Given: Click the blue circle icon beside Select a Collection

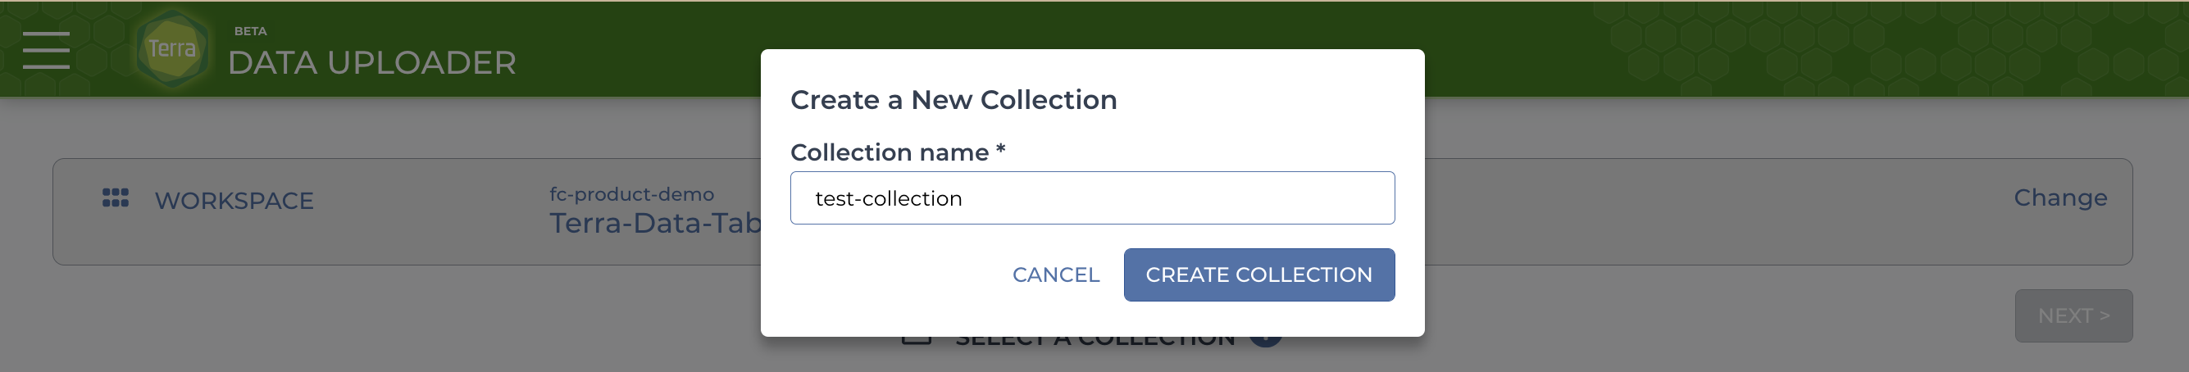Looking at the screenshot, I should (x=1265, y=341).
